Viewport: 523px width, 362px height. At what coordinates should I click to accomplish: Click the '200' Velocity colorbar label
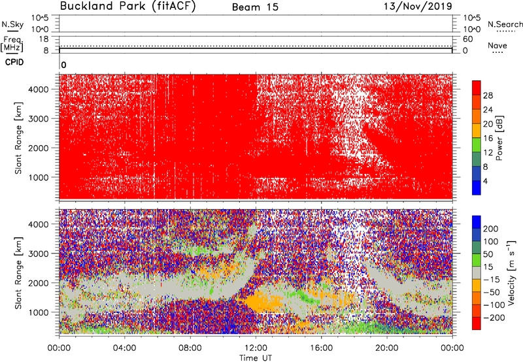(490, 229)
